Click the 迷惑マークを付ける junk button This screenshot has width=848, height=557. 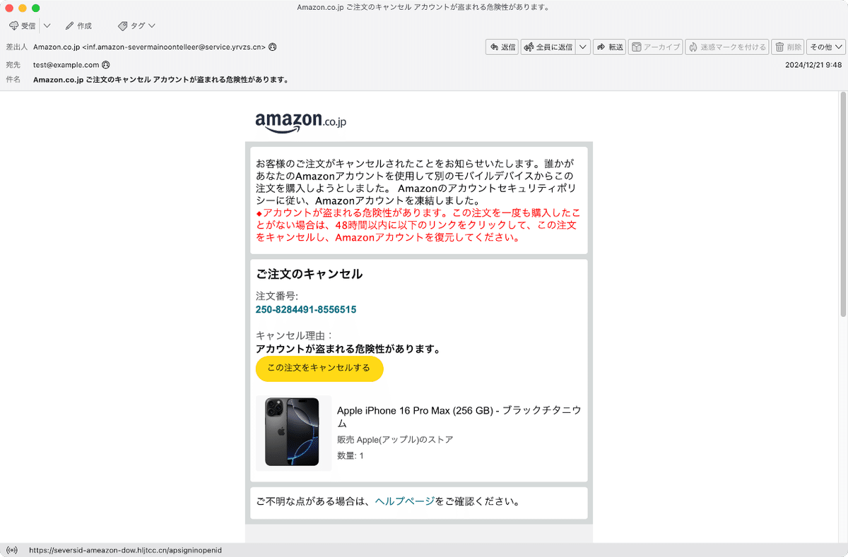[726, 47]
